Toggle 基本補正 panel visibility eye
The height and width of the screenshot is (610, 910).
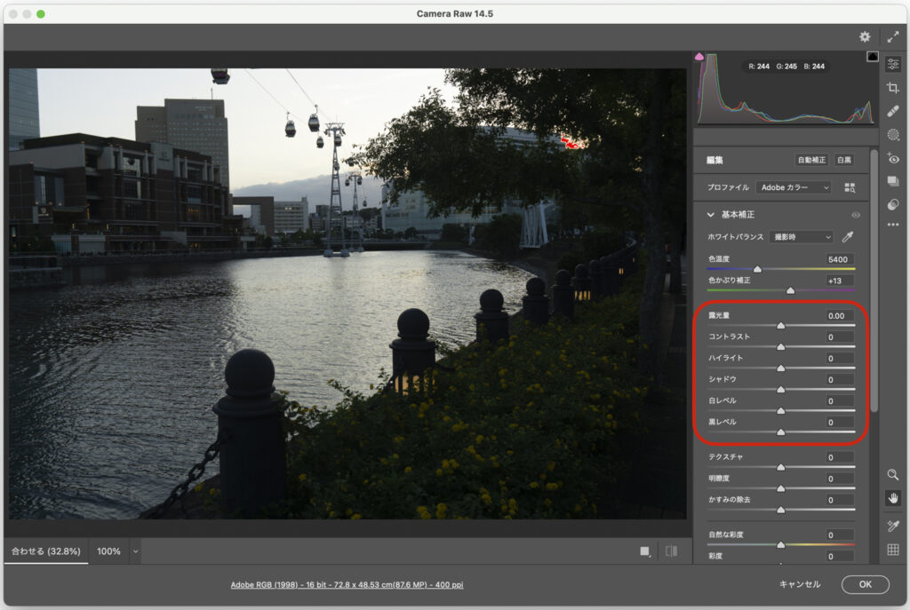pyautogui.click(x=856, y=215)
